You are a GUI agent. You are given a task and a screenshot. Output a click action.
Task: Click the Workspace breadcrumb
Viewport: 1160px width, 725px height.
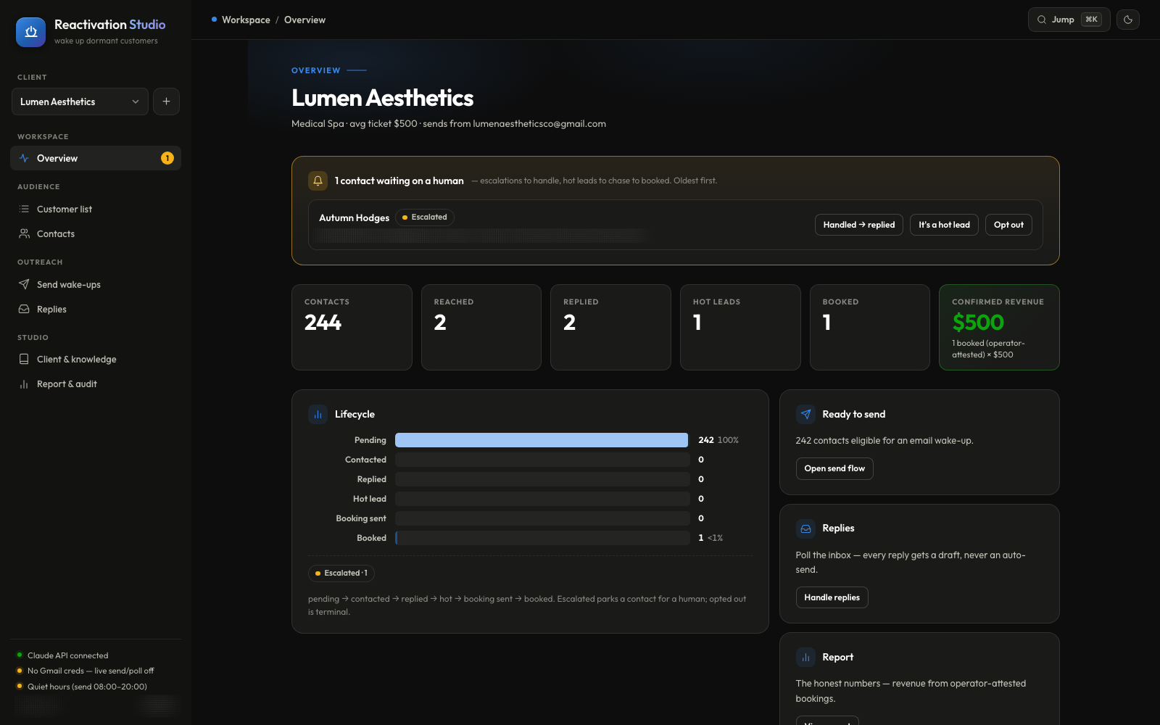point(246,20)
